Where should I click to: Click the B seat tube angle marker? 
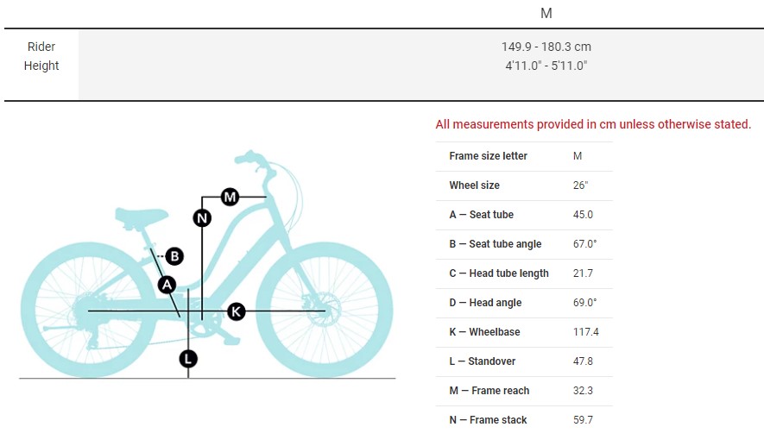(174, 256)
